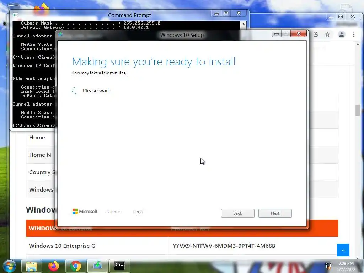Viewport: 364px width, 273px height.
Task: Minimize the Command Prompt window
Action: click(216, 14)
